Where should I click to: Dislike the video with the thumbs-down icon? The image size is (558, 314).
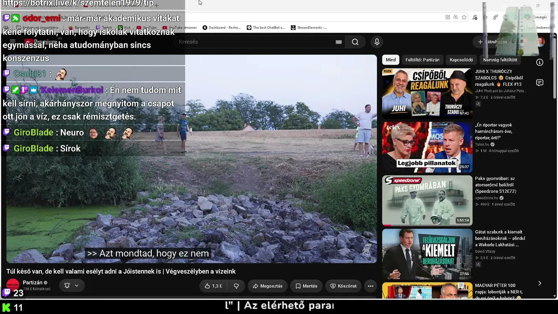pos(236,286)
